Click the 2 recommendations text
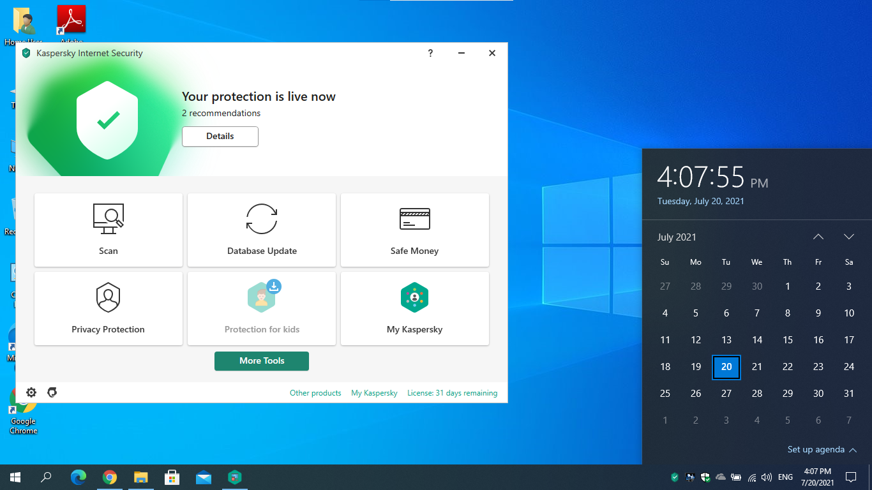 pos(221,113)
